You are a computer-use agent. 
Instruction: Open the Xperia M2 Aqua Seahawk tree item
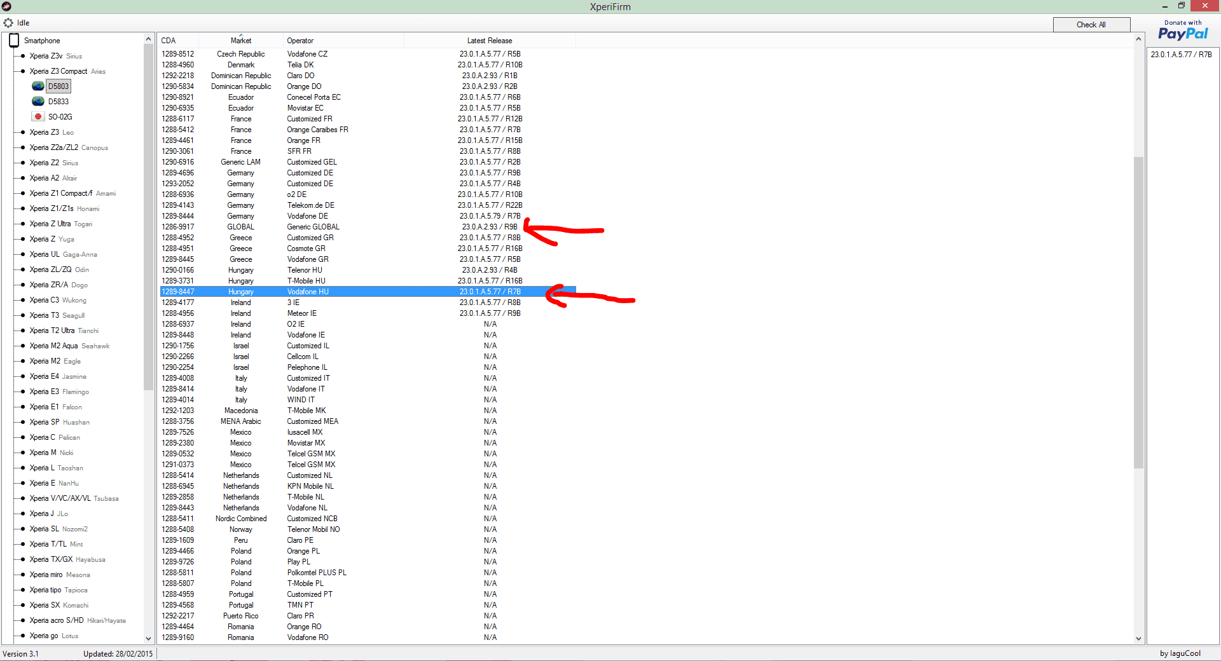[69, 346]
